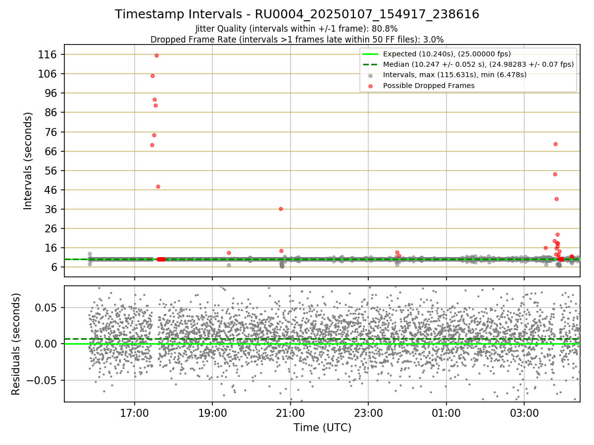Screen dimensions: 594x445
Task: Select the 'Jitter Quality' subtitle line
Action: (297, 29)
